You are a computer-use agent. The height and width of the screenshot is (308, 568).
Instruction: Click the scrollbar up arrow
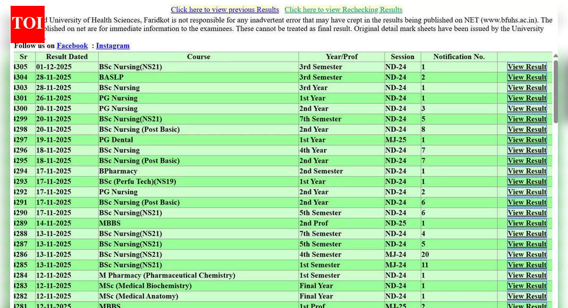point(556,55)
